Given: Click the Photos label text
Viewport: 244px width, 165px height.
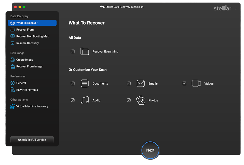Looking at the screenshot, I should tap(153, 100).
